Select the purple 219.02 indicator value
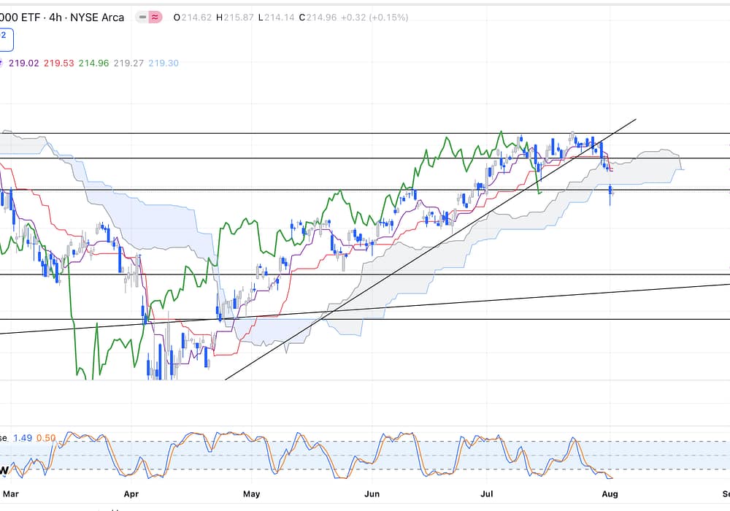 click(x=23, y=64)
